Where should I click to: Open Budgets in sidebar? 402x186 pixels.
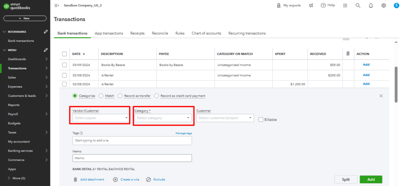[x=14, y=123]
